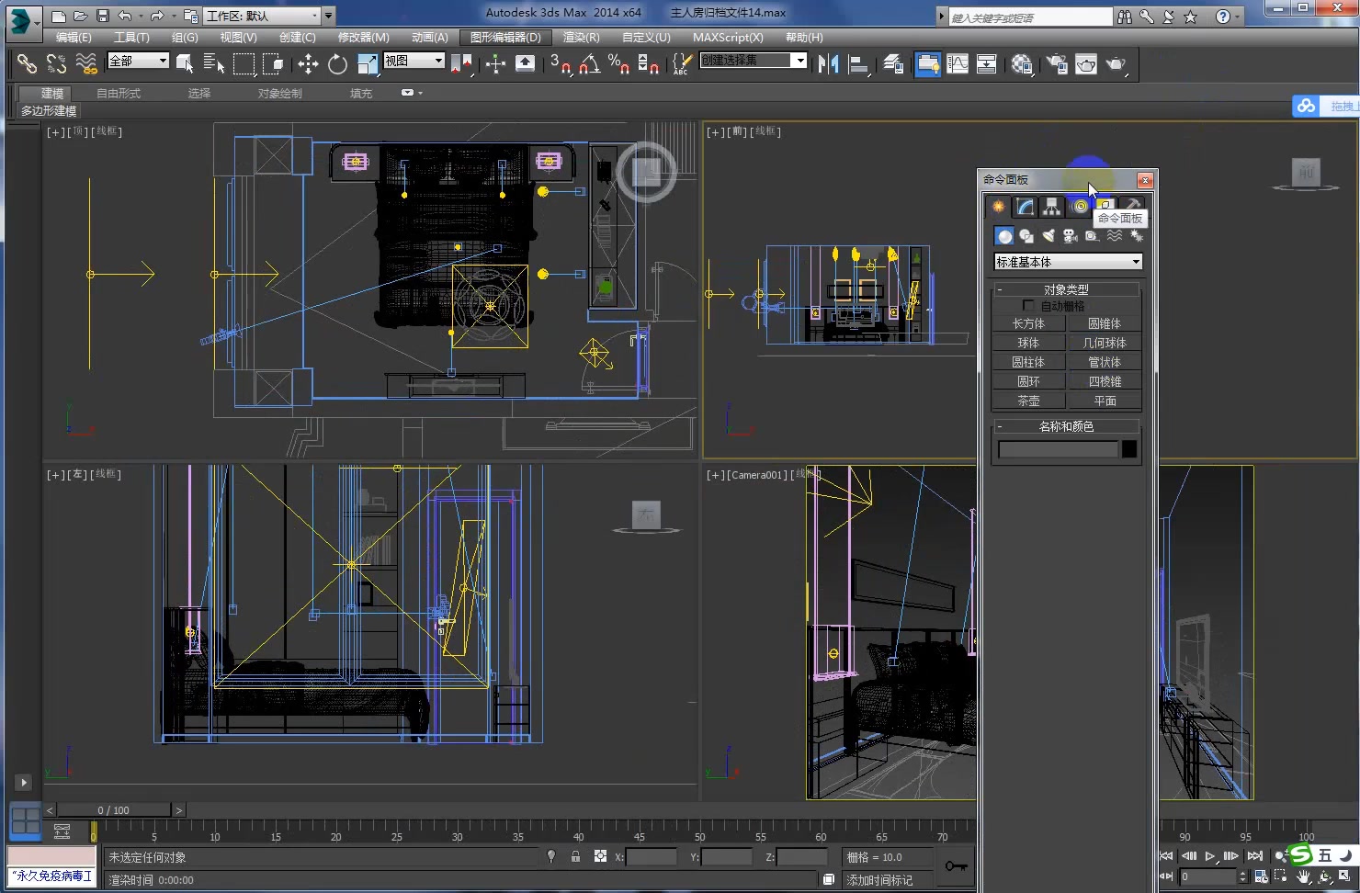
Task: Expand the 创建选择集 dropdown
Action: [x=800, y=61]
